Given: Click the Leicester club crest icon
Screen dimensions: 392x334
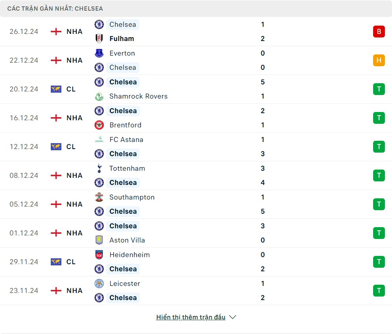Looking at the screenshot, I should (99, 284).
